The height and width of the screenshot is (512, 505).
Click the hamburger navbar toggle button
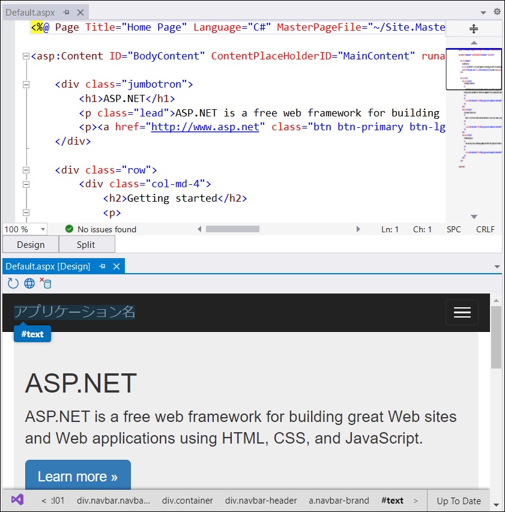coord(462,312)
